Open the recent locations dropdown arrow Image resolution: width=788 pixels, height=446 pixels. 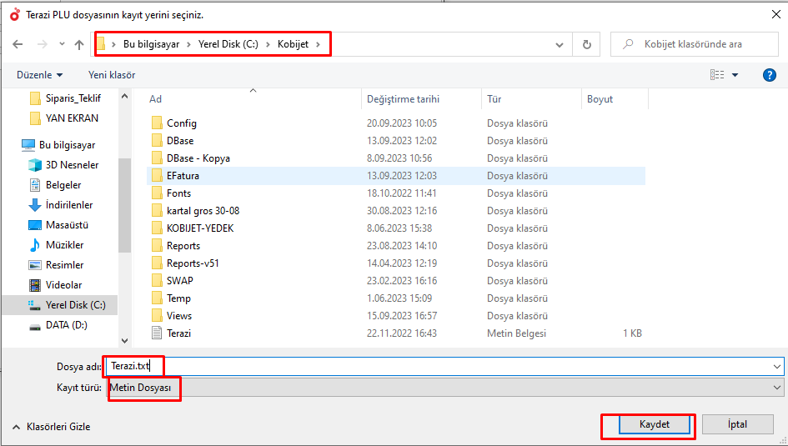pos(62,44)
